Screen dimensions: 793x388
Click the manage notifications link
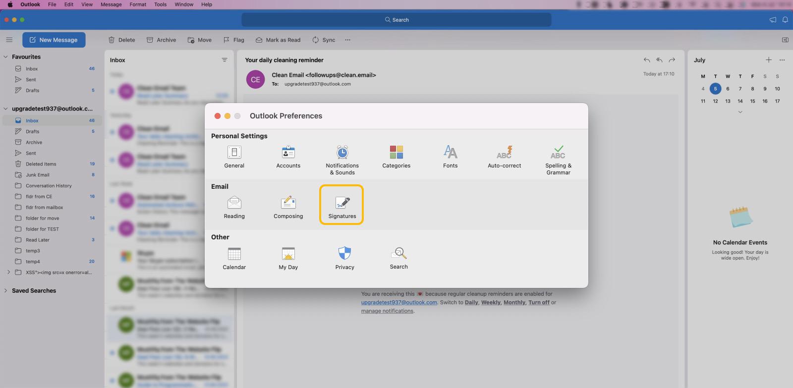point(387,311)
